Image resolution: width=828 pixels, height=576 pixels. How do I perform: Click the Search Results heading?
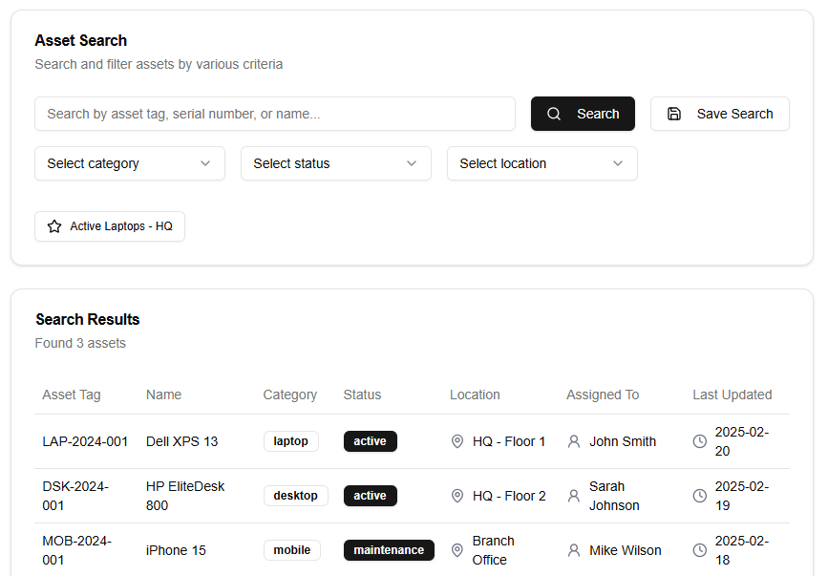88,319
